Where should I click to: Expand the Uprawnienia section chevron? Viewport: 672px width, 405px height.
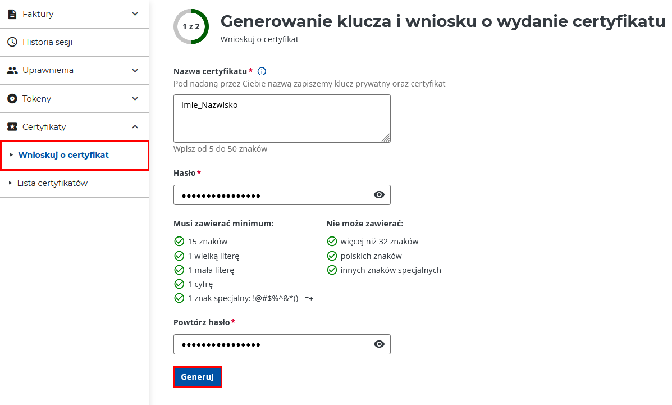[x=135, y=70]
